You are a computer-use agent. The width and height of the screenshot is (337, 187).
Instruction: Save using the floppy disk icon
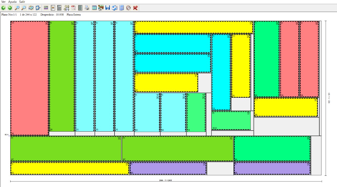tap(108, 8)
